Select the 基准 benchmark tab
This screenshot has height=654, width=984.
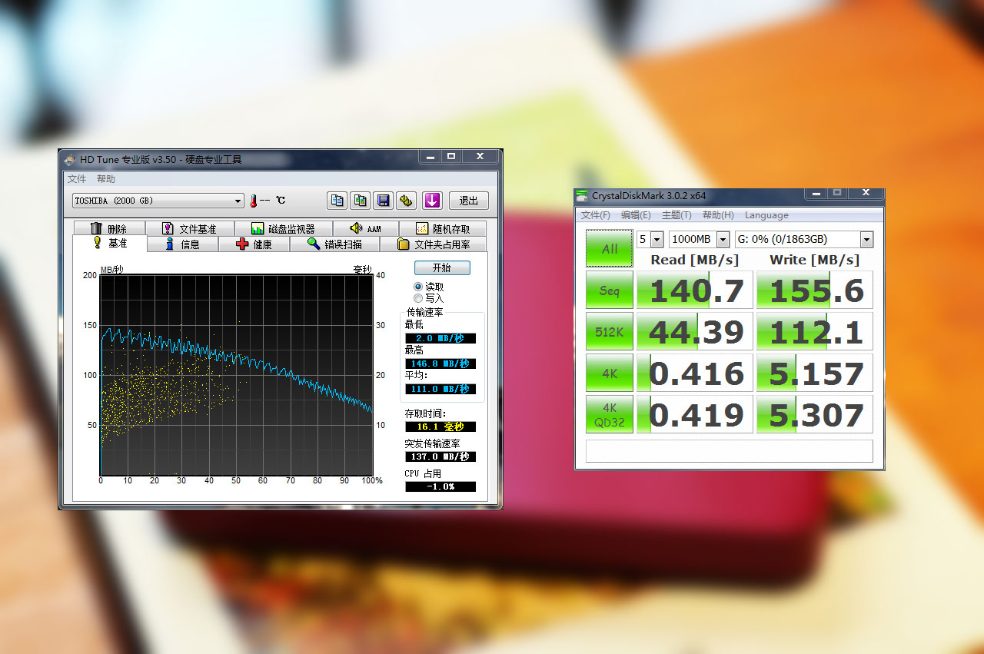pos(110,243)
